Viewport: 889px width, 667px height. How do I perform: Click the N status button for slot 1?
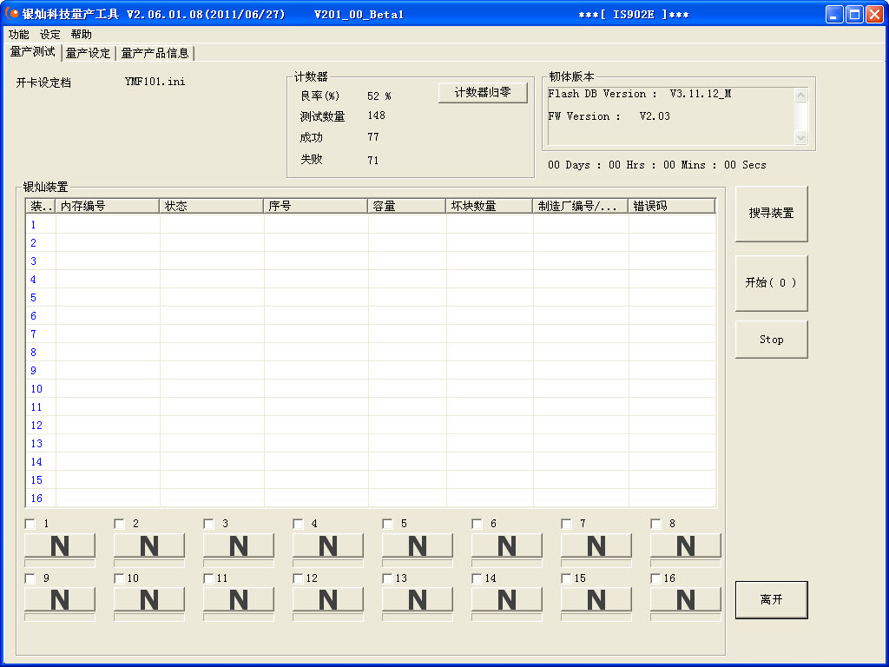coord(60,545)
